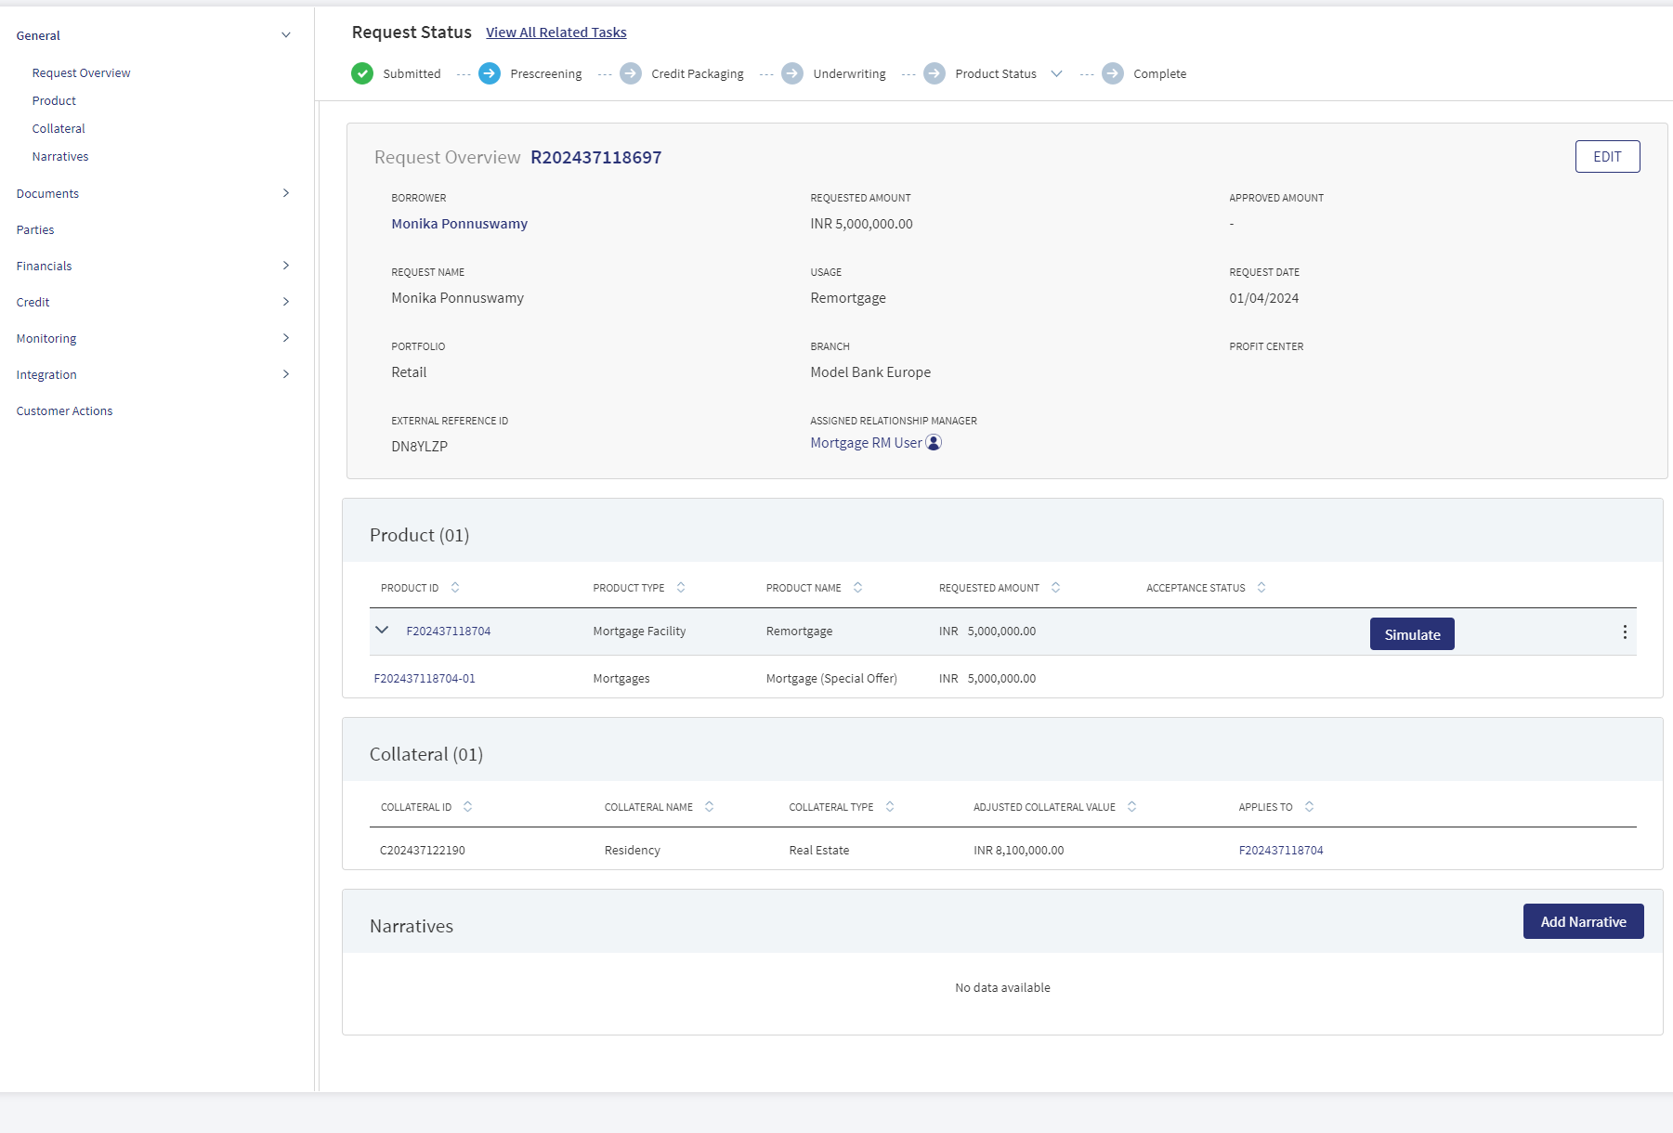
Task: Open the View All Related Tasks link
Action: 556,33
